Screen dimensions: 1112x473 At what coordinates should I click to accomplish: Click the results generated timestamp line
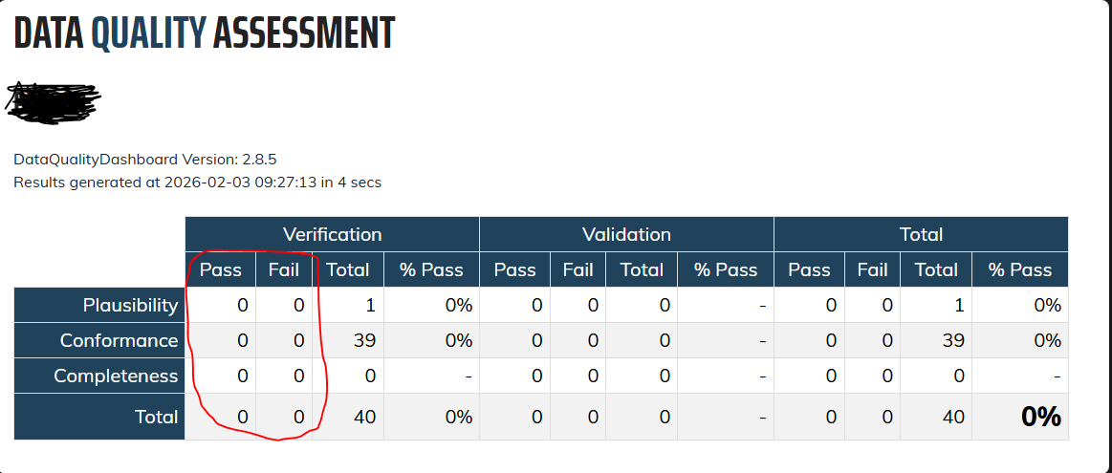197,182
